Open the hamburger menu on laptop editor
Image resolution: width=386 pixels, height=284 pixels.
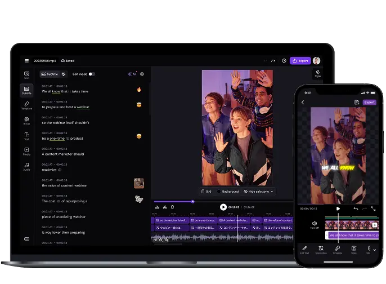[x=26, y=61]
